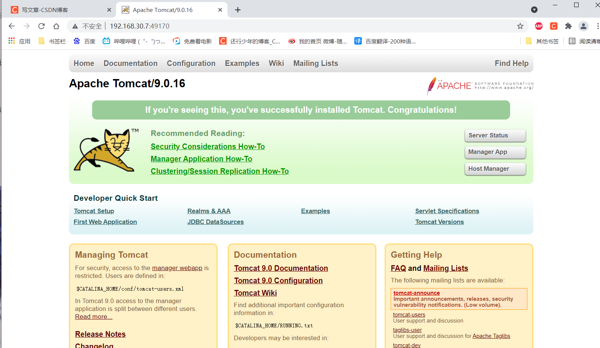Viewport: 600px width, 348px height.
Task: Open the Realms & AAA link
Action: coord(209,211)
